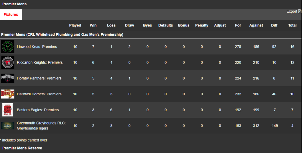Click the Halswell Hornets team logo
Viewport: 302px width, 153px height.
8,94
